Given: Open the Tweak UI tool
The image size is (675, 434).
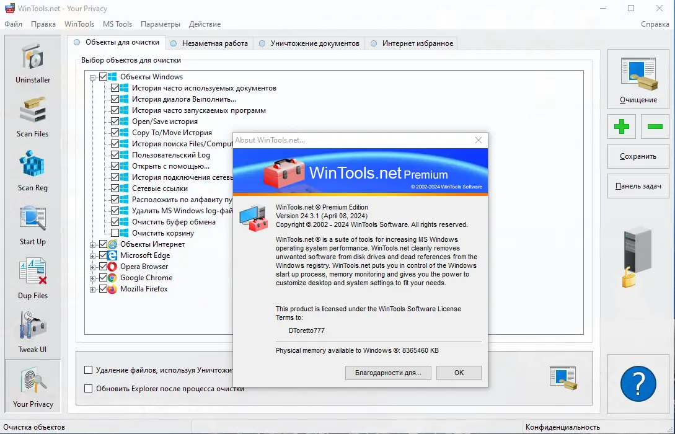Looking at the screenshot, I should pyautogui.click(x=33, y=332).
